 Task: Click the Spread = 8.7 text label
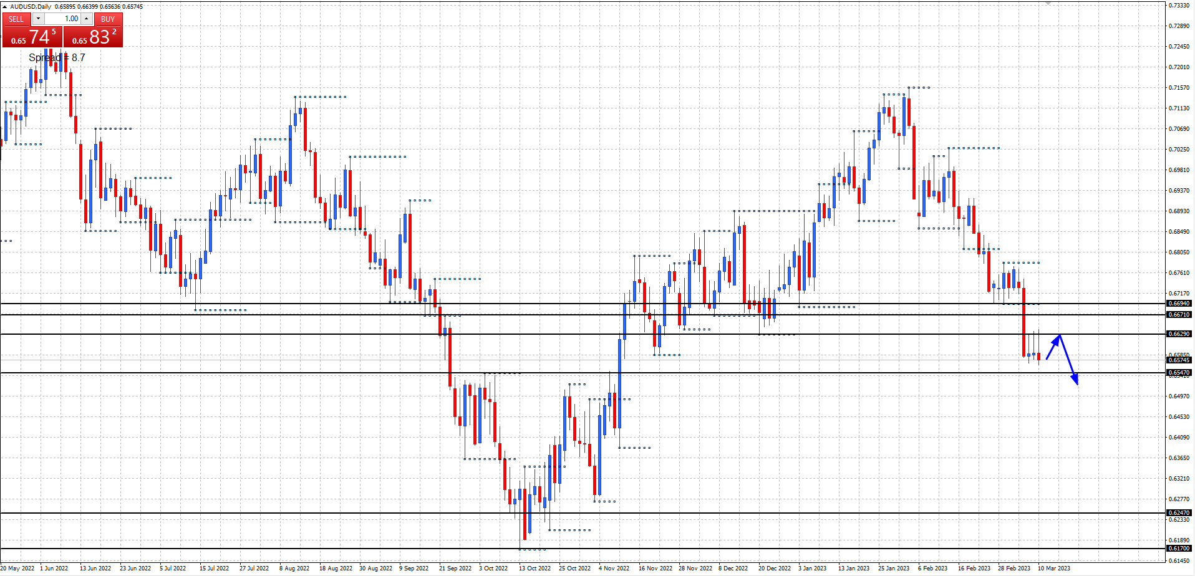coord(57,58)
